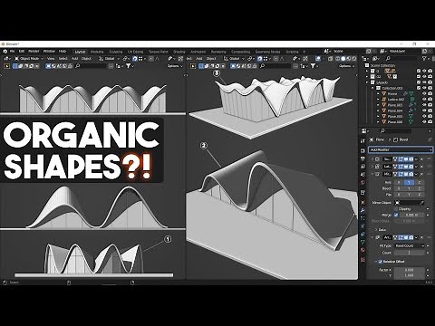Toggle X-ray in the right viewport
The height and width of the screenshot is (326, 435).
point(330,59)
